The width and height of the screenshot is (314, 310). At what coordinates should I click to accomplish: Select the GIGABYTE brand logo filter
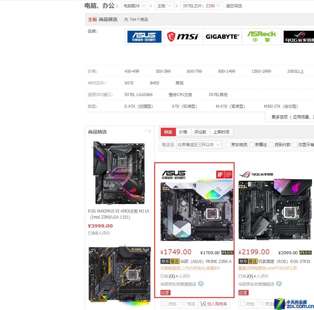pos(222,37)
